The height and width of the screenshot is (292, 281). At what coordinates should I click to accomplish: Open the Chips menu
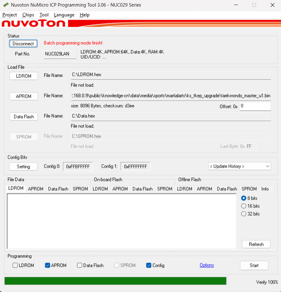click(x=28, y=15)
